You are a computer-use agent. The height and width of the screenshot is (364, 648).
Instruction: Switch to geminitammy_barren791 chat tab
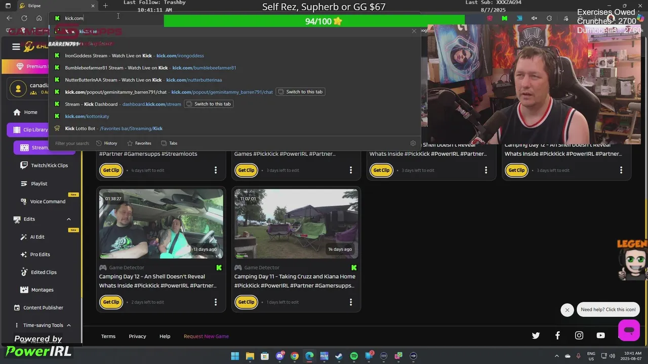[x=300, y=92]
